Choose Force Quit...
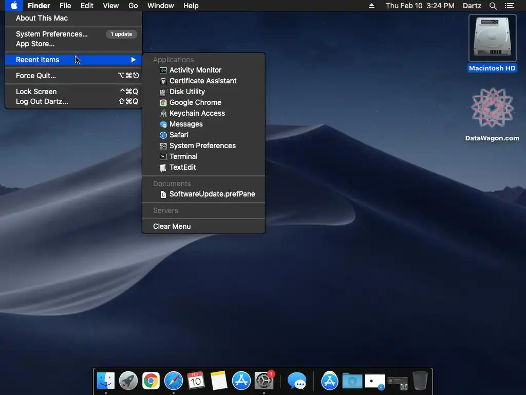 73,76
